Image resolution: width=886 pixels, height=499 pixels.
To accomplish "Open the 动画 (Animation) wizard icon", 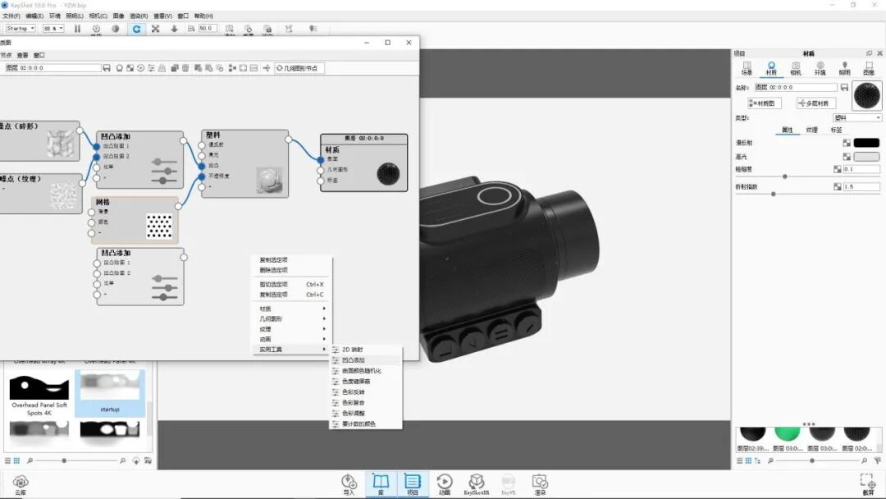I will click(445, 483).
